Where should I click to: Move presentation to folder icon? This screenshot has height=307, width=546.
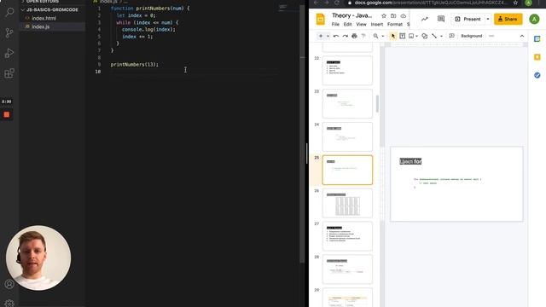(x=393, y=16)
